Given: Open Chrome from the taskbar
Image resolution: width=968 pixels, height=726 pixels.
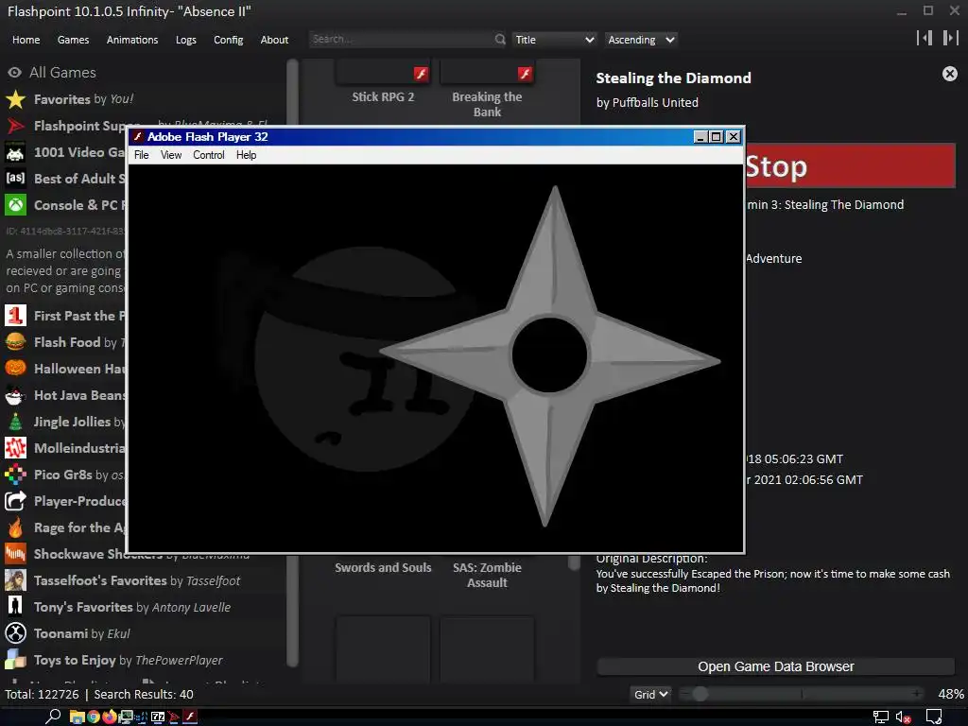Looking at the screenshot, I should click(94, 717).
